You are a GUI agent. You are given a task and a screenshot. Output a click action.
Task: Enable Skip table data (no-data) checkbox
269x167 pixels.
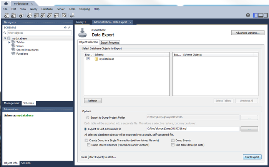[173, 145]
